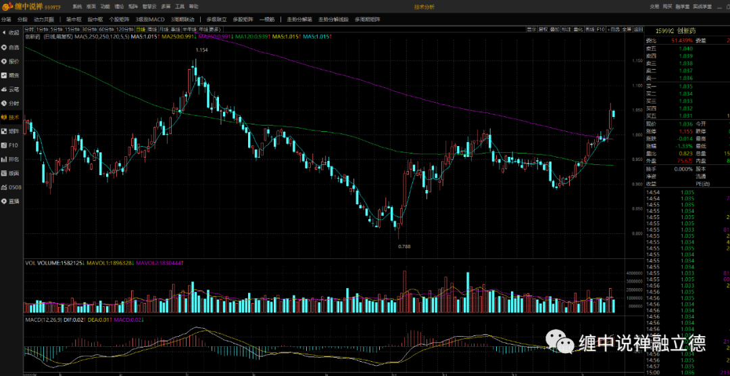The width and height of the screenshot is (730, 376).
Task: Switch to 60分钟 period tab
Action: tap(106, 29)
